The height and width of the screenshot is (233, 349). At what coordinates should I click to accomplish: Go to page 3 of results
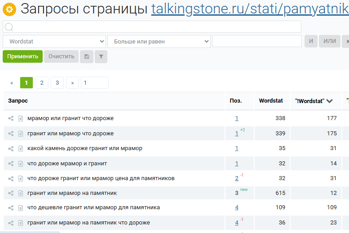pyautogui.click(x=57, y=82)
